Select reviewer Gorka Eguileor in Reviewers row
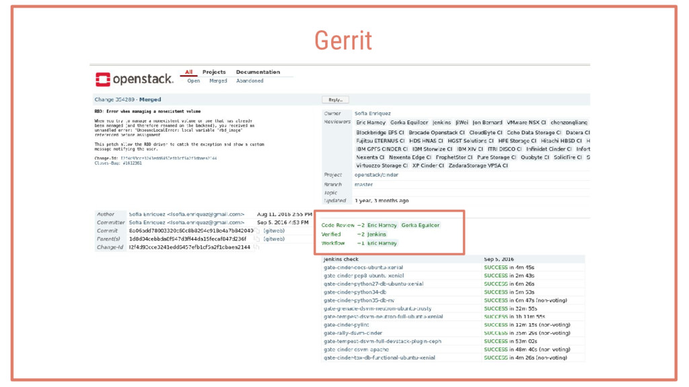The width and height of the screenshot is (689, 387). tap(408, 122)
